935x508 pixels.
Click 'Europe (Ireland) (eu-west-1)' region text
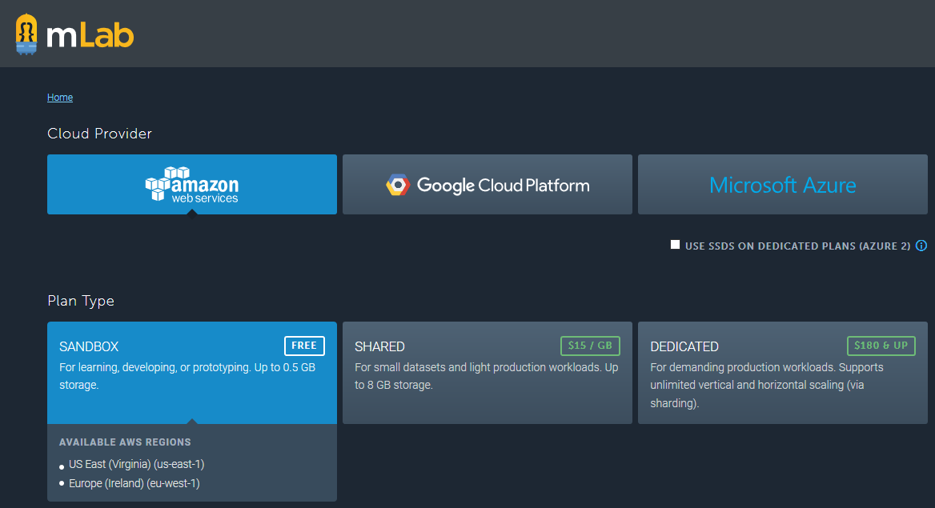coord(134,483)
